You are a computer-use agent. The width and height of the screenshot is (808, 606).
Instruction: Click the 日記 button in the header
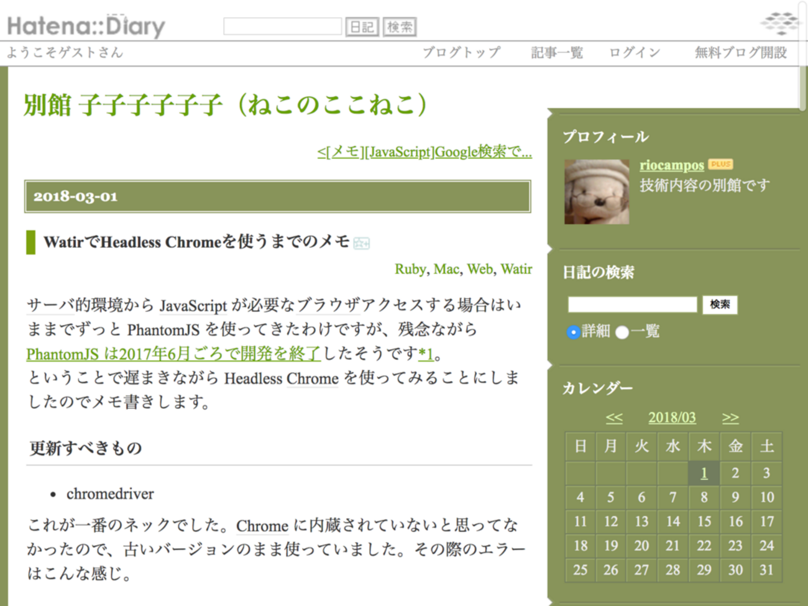tap(362, 27)
